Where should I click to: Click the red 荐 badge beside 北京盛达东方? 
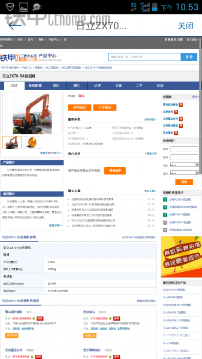tap(181, 119)
